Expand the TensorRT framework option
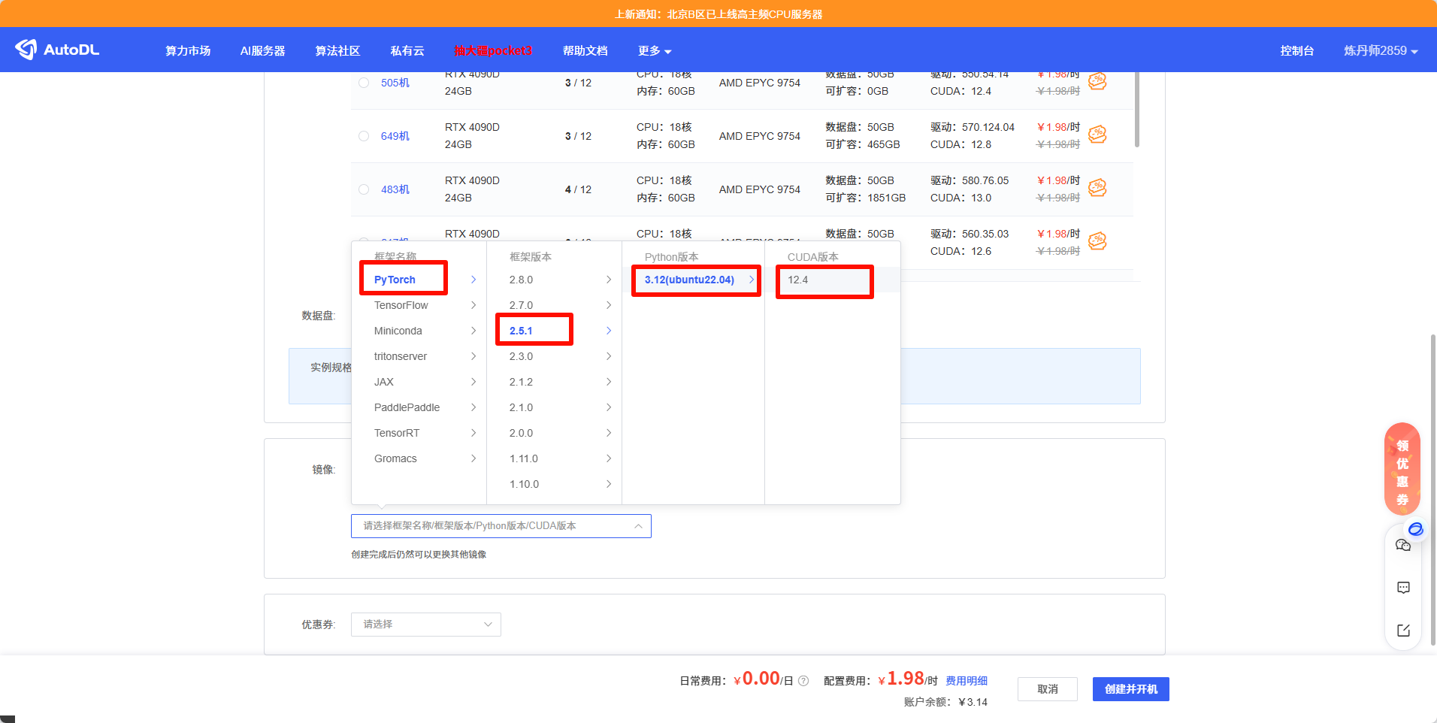Viewport: 1437px width, 723px height. click(419, 433)
